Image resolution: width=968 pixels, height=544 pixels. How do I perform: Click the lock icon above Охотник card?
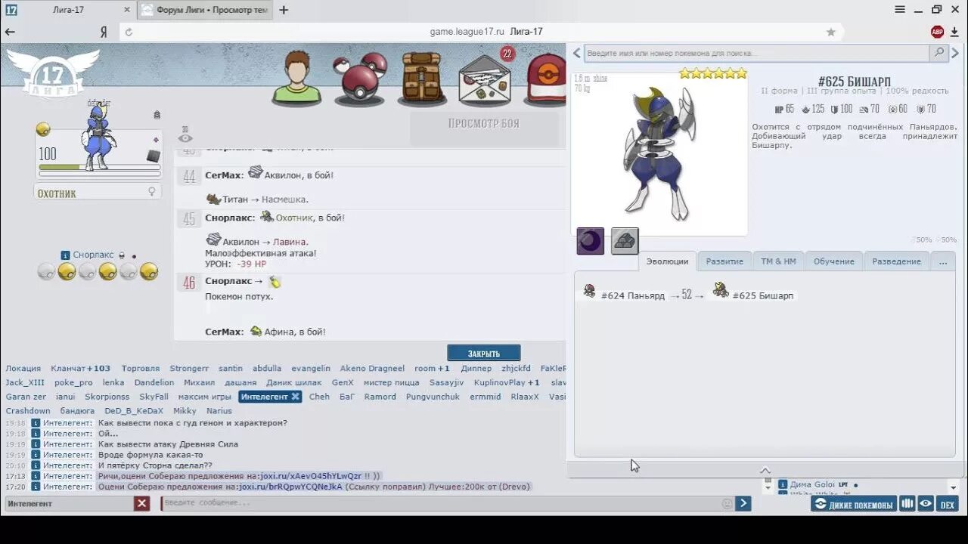(x=157, y=115)
